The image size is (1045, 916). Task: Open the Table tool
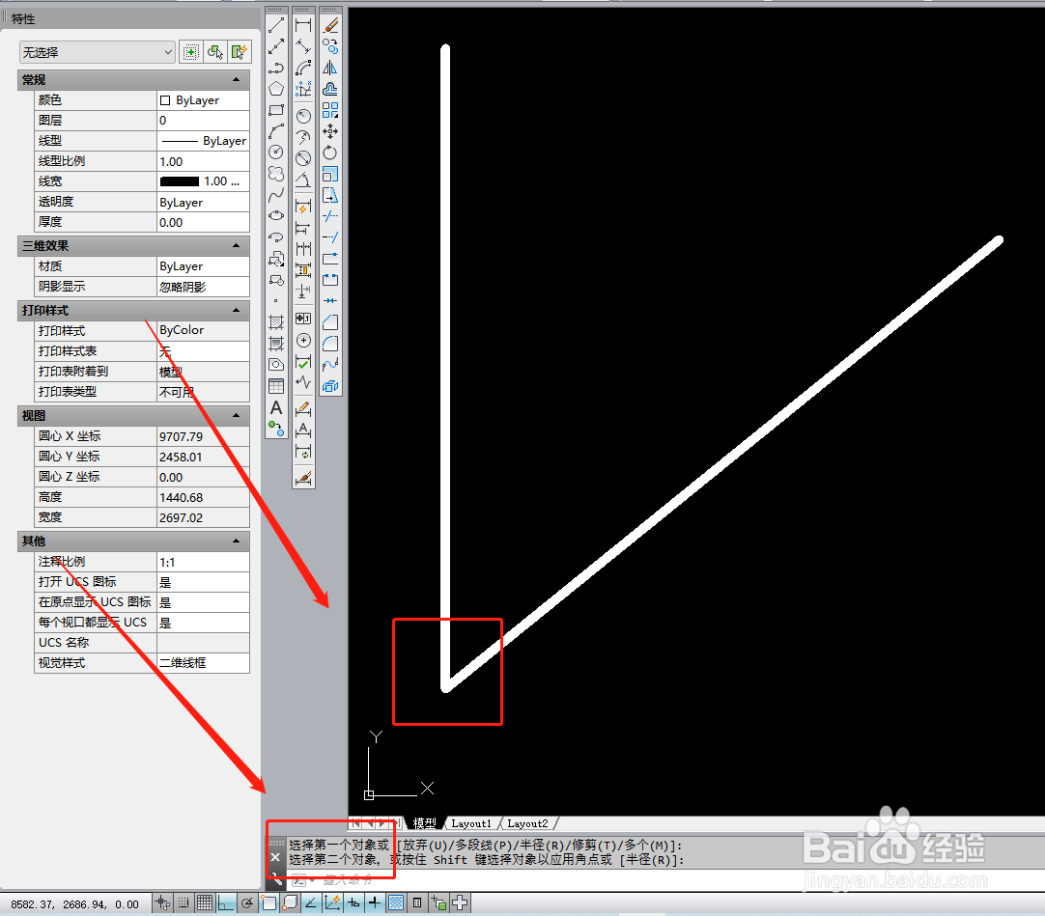click(x=276, y=386)
